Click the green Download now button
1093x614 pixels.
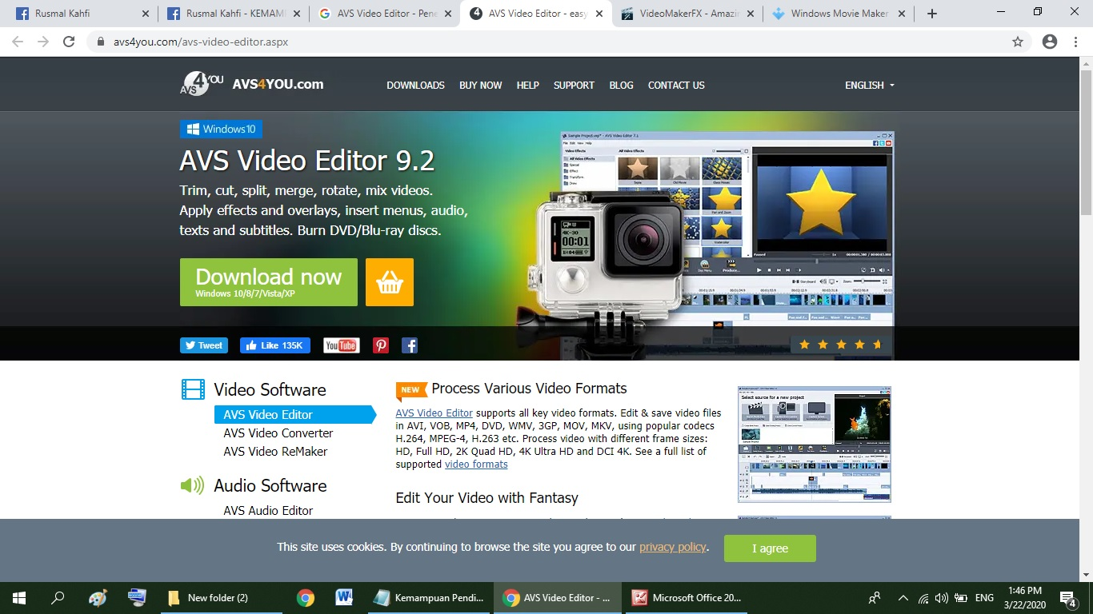[x=268, y=282]
